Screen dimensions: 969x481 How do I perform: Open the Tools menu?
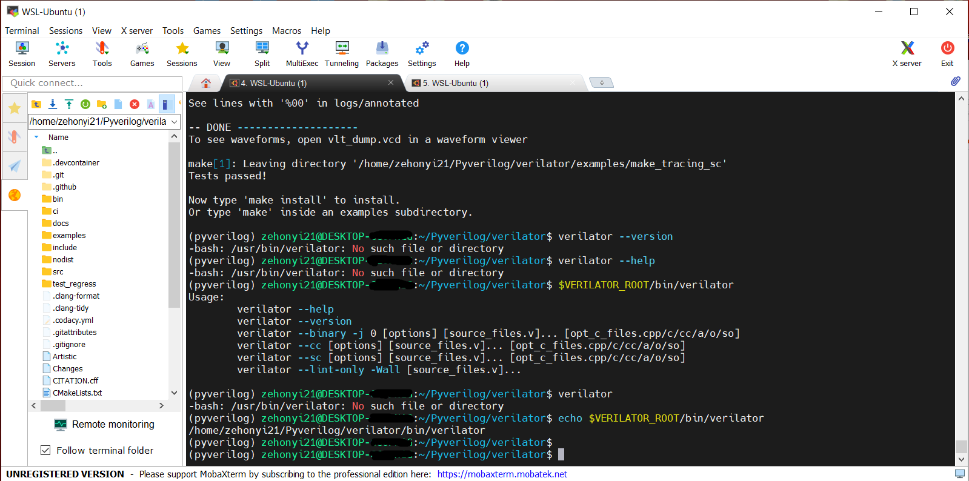173,31
